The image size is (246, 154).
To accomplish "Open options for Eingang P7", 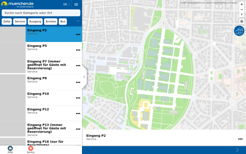I will click(x=78, y=66).
